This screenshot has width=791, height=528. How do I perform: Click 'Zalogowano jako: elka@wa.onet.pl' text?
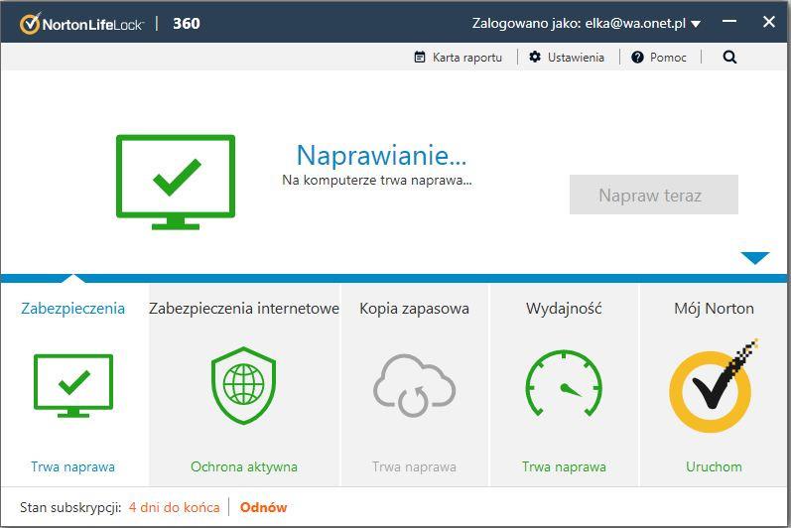[579, 23]
